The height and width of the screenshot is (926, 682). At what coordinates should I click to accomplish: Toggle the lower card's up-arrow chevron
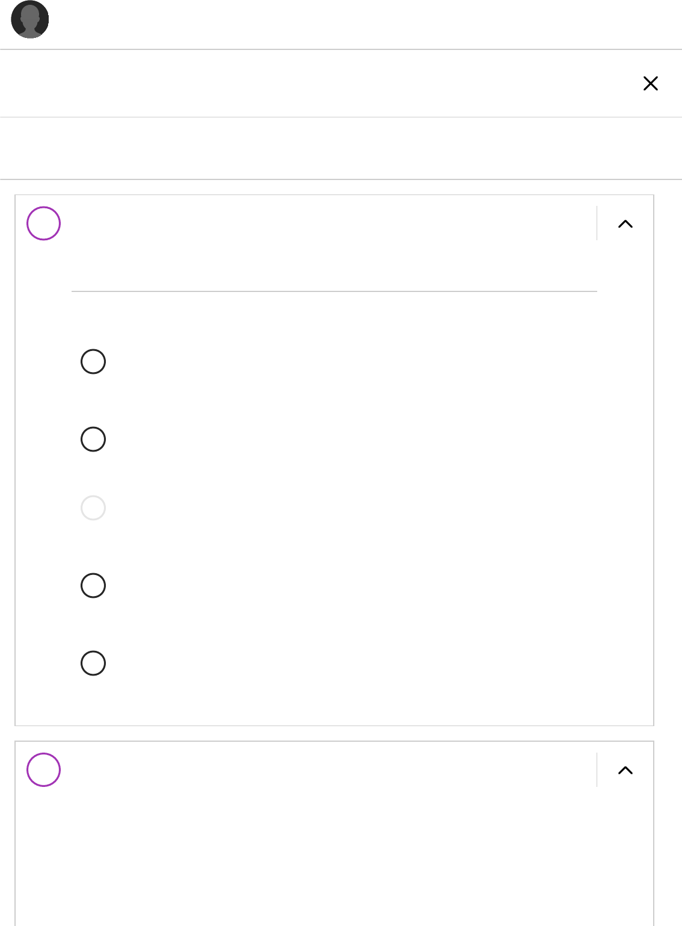(x=625, y=770)
